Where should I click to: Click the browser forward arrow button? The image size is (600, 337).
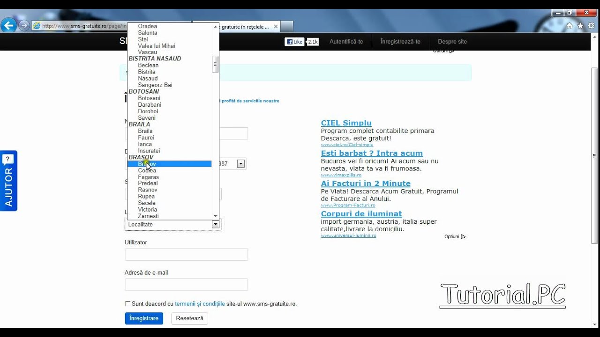click(x=24, y=25)
